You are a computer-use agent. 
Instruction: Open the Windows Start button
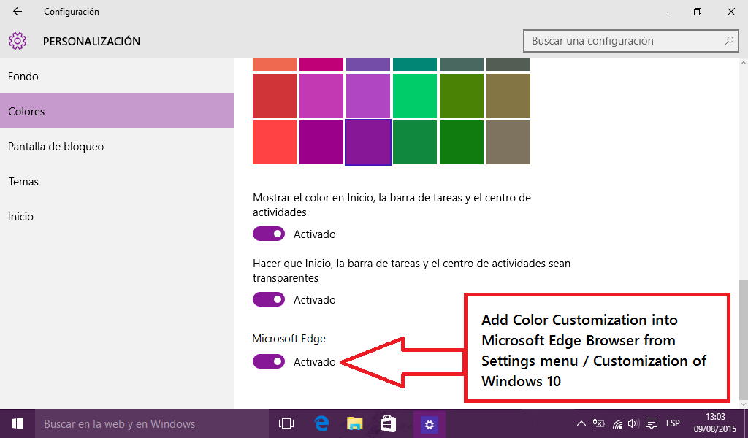click(x=18, y=423)
